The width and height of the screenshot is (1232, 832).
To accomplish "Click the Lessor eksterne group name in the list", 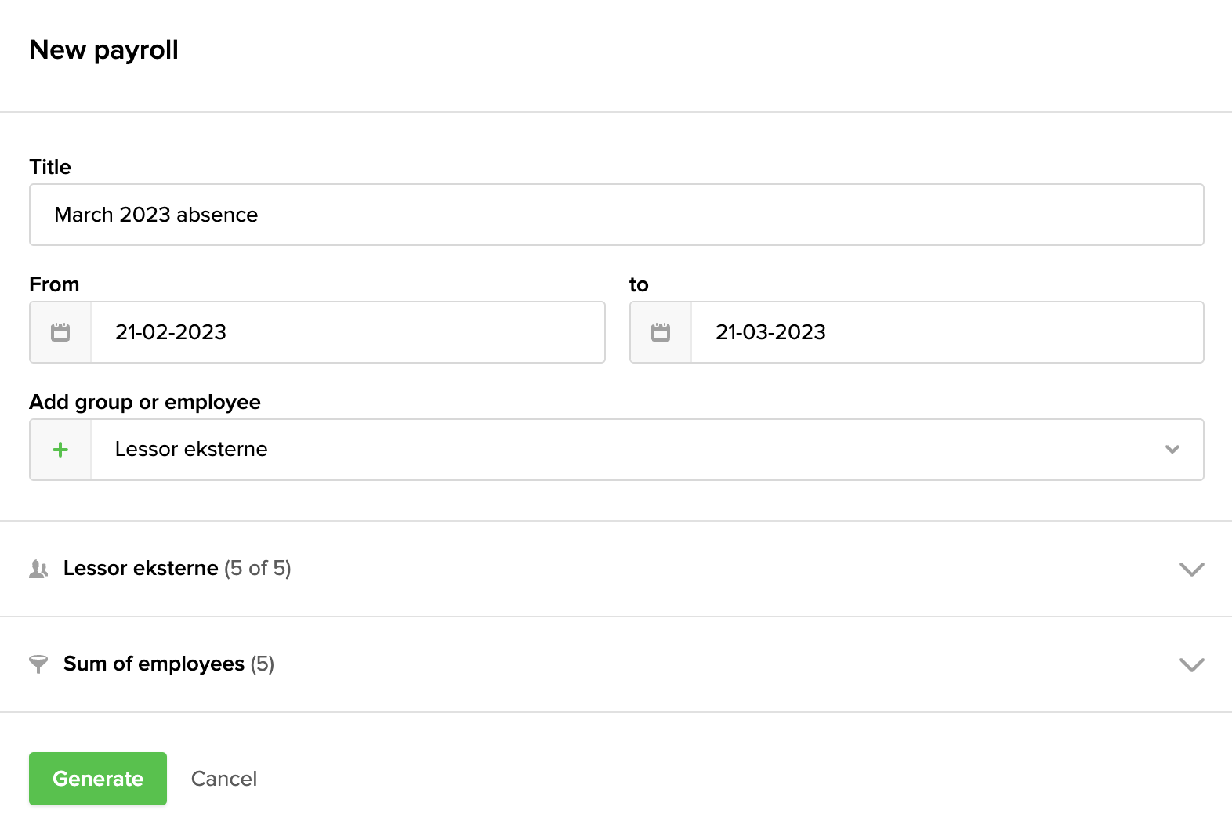I will 140,568.
